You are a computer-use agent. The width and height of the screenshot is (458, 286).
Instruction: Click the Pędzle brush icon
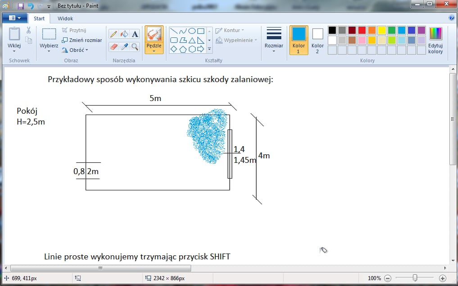[154, 34]
